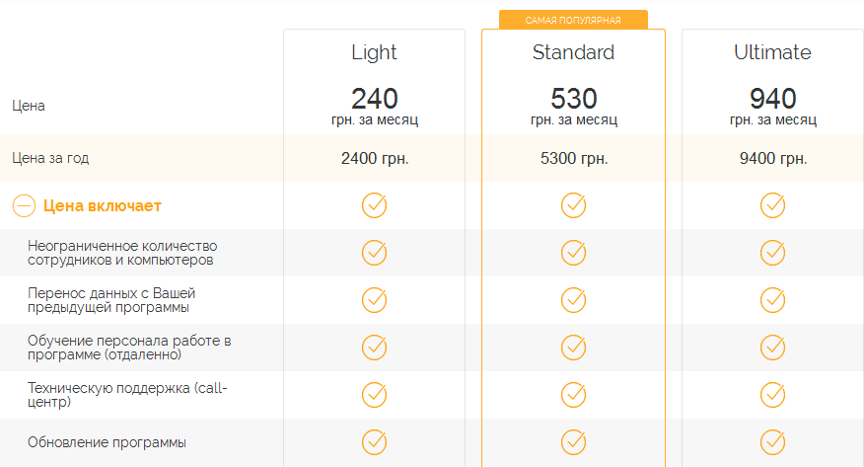This screenshot has width=864, height=467.
Task: Click Ultimate checkmark for program update row
Action: 772,441
